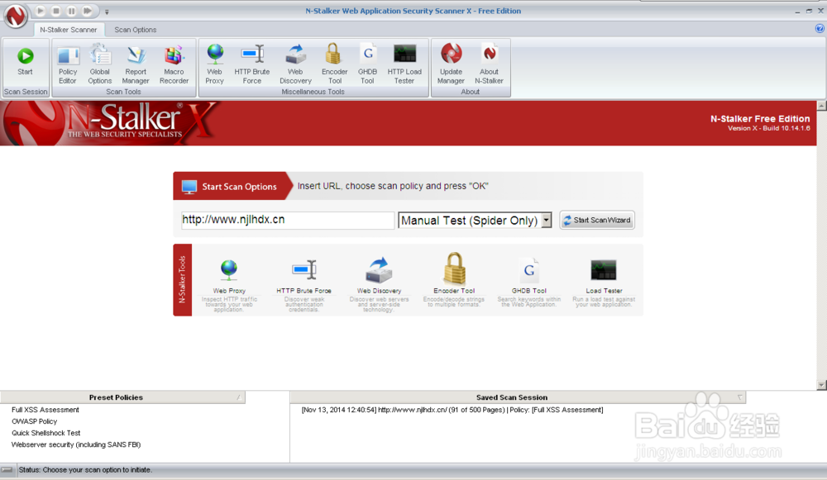Open Encoder Tool from the ribbon
The image size is (827, 480).
click(x=334, y=65)
